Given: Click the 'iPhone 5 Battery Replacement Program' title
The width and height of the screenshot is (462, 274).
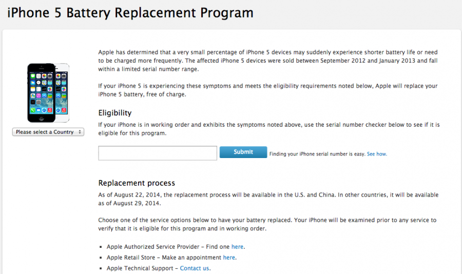Looking at the screenshot, I should coord(130,13).
